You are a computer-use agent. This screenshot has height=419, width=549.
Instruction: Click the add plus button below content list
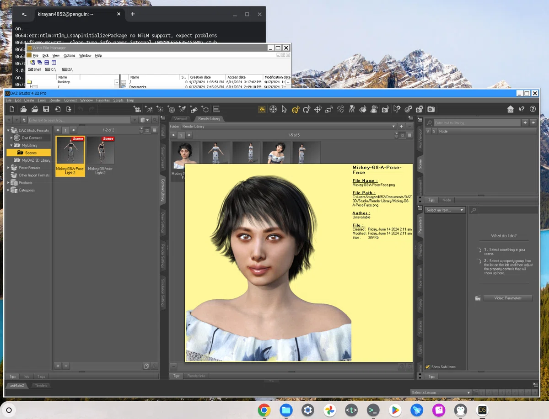[x=58, y=366]
